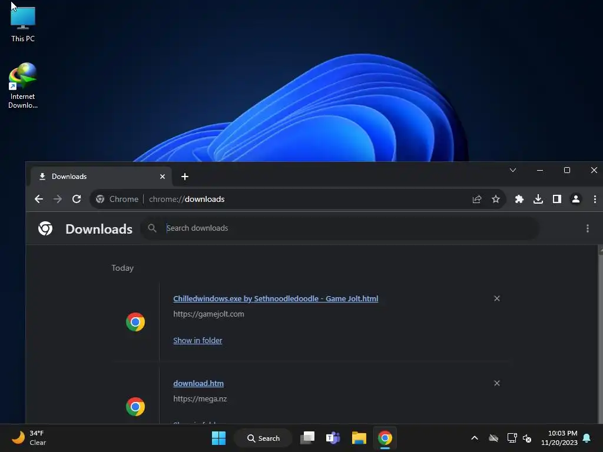Image resolution: width=603 pixels, height=452 pixels.
Task: Click the Downloads page heading
Action: (x=99, y=229)
